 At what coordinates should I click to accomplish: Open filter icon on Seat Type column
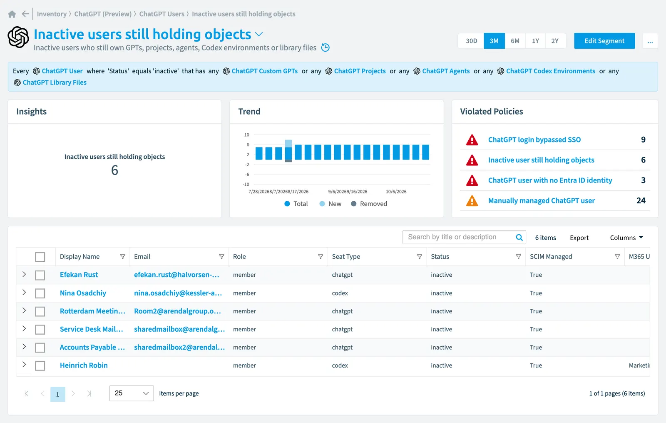(420, 257)
